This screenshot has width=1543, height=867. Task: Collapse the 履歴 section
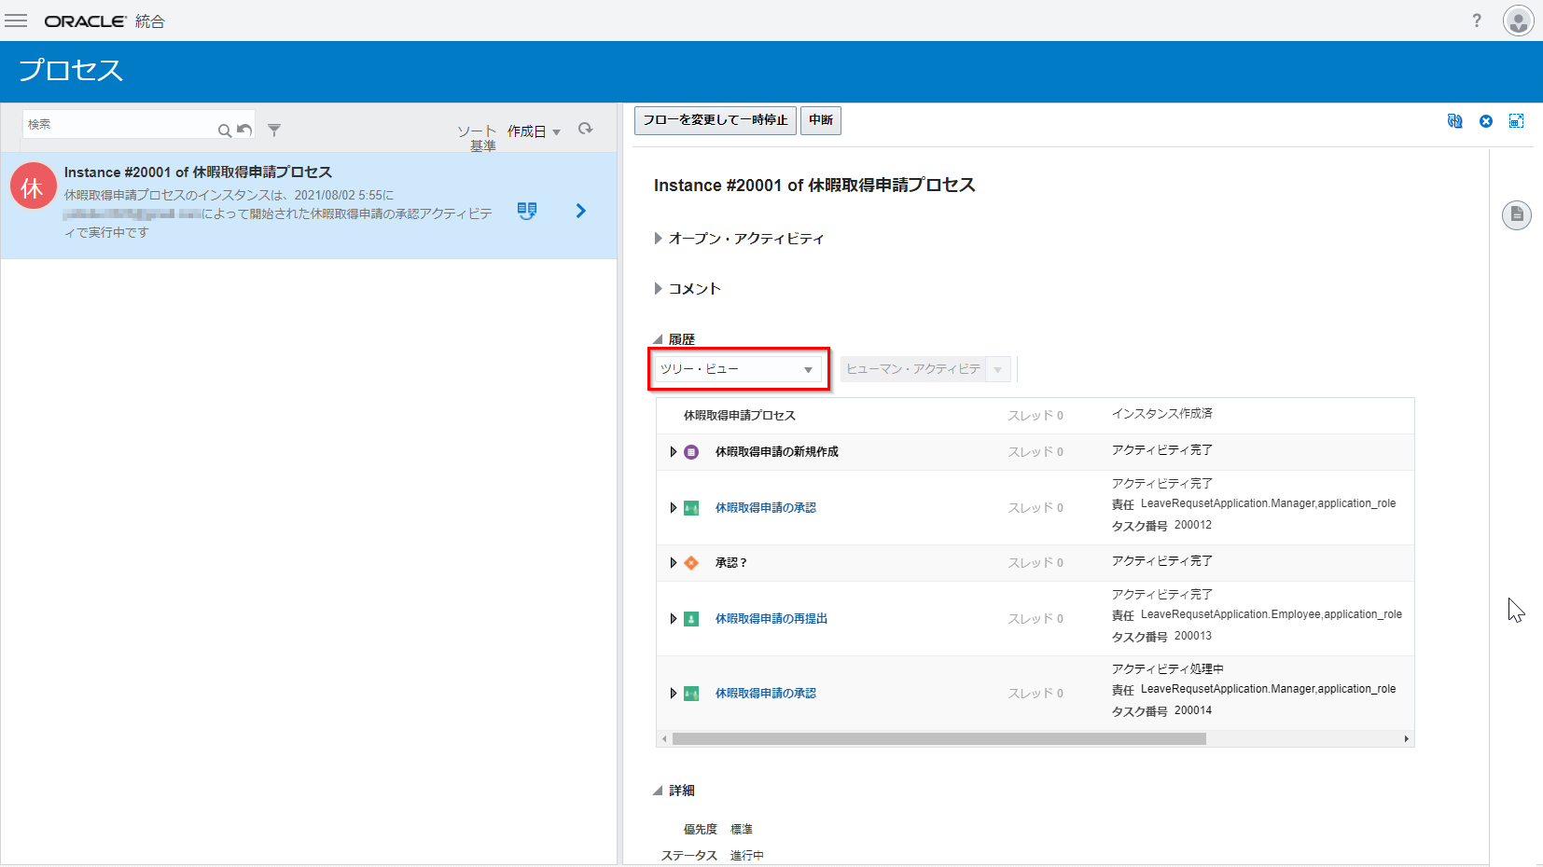[659, 339]
